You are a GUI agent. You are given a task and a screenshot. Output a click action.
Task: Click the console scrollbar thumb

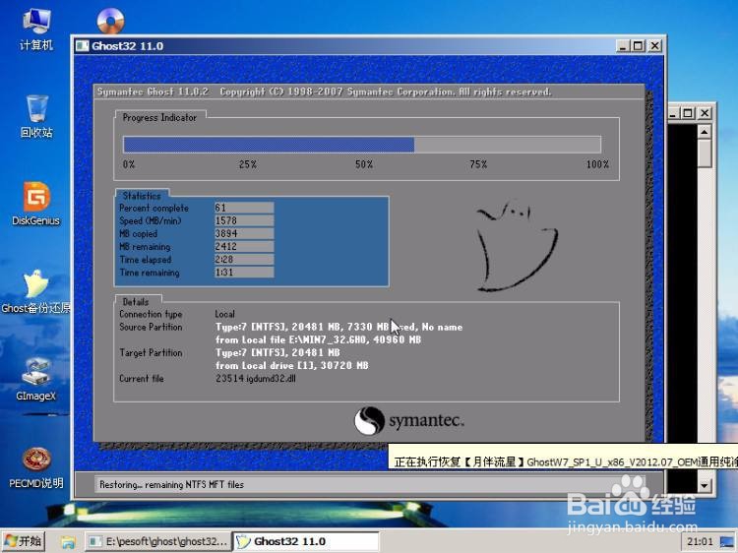(x=705, y=153)
